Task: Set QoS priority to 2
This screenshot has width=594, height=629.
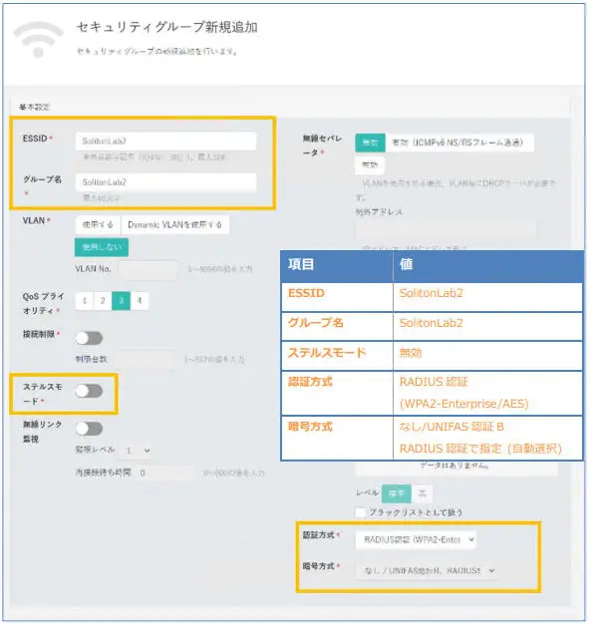Action: tap(103, 301)
